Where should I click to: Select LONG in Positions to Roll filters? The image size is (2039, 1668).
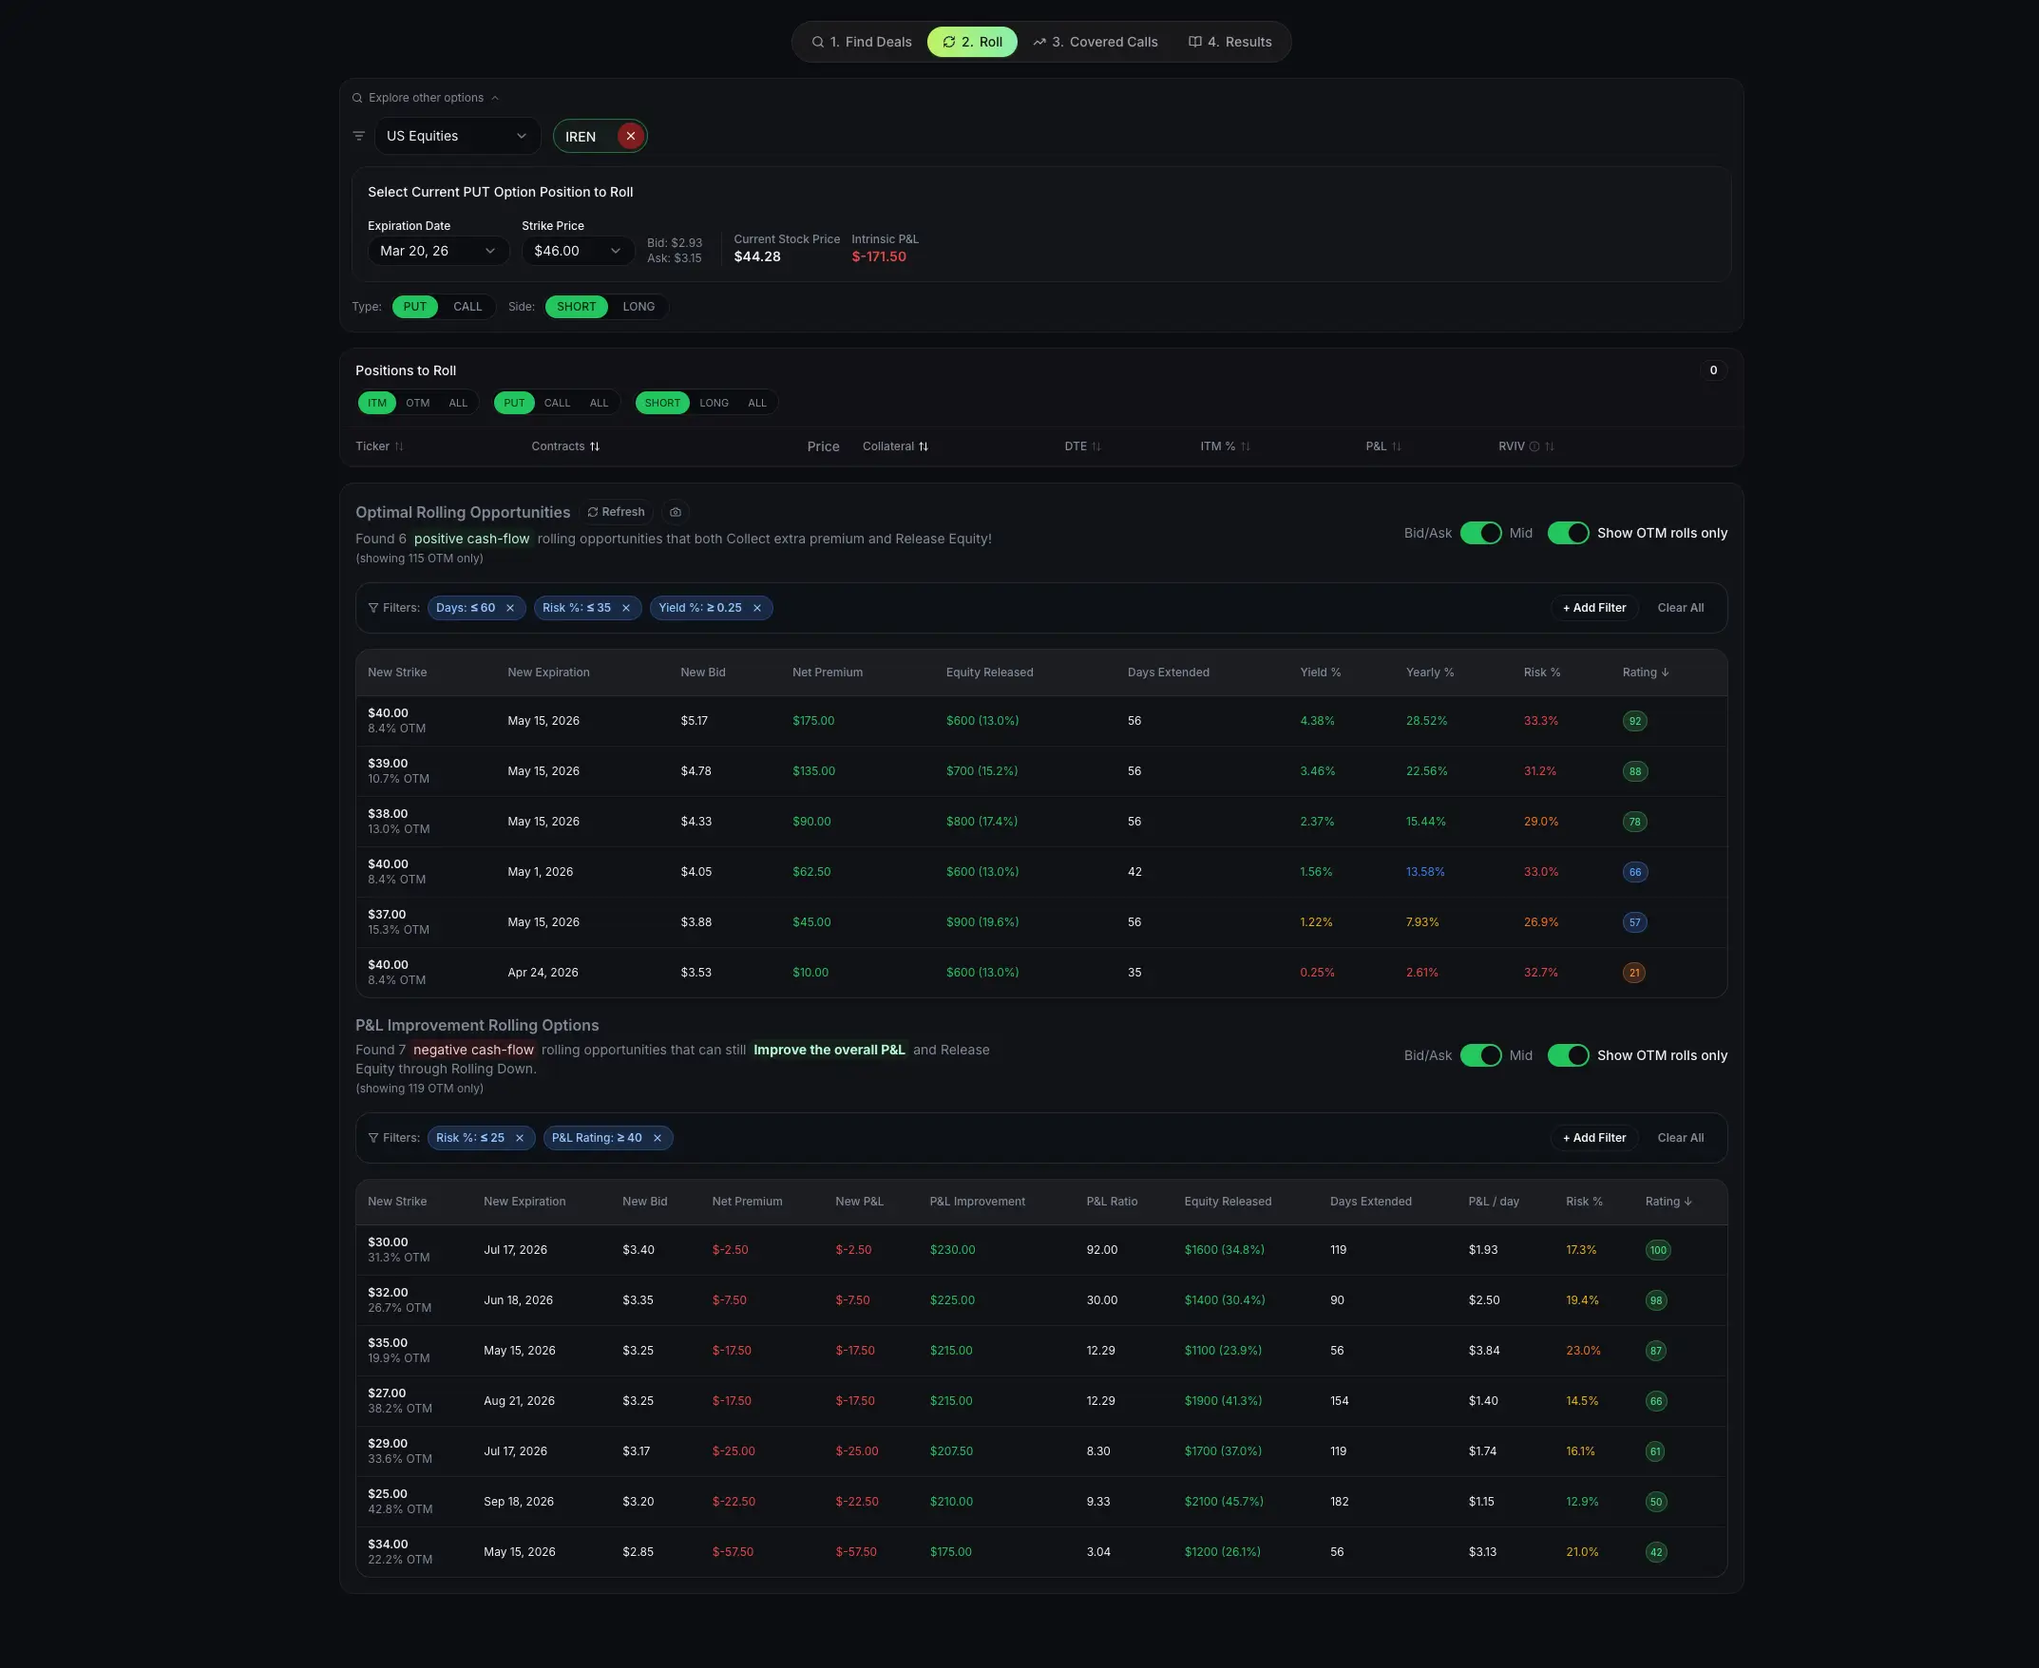[x=714, y=404]
